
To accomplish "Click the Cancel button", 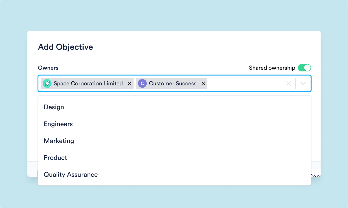I will [x=316, y=175].
